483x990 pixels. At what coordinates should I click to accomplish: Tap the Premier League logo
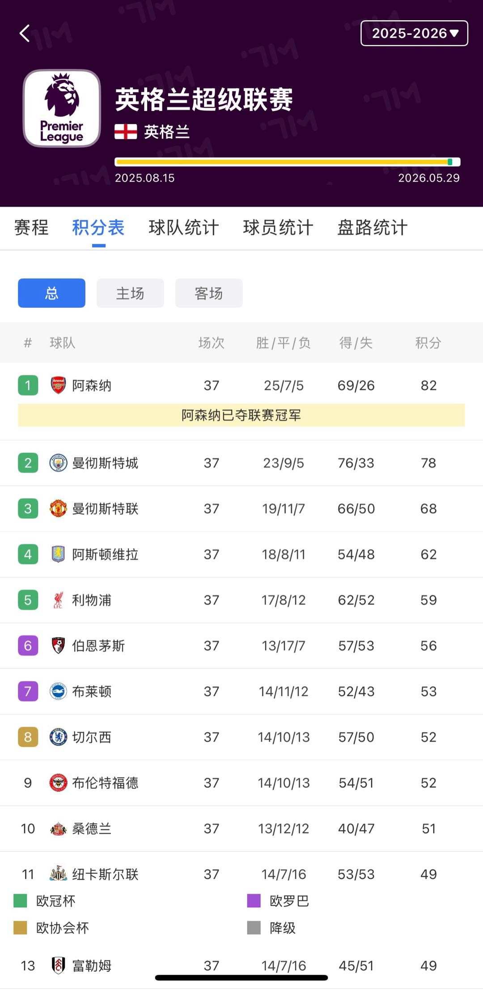pyautogui.click(x=62, y=108)
